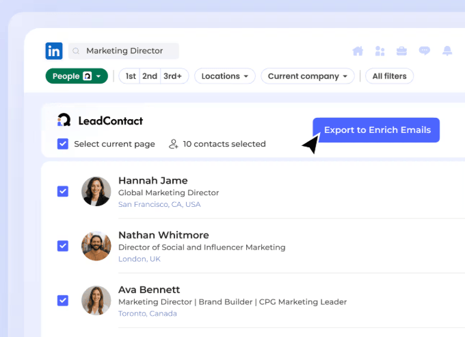The height and width of the screenshot is (337, 465).
Task: Open the Messaging chat bubble icon
Action: click(425, 51)
